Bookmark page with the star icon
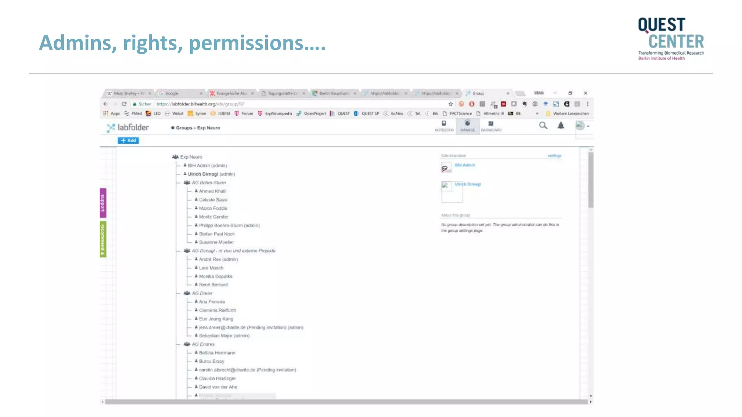The width and height of the screenshot is (742, 417). point(451,104)
